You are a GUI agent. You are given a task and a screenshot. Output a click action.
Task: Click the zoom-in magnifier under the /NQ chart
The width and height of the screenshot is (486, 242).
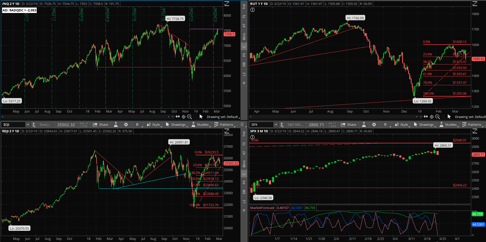pyautogui.click(x=190, y=117)
